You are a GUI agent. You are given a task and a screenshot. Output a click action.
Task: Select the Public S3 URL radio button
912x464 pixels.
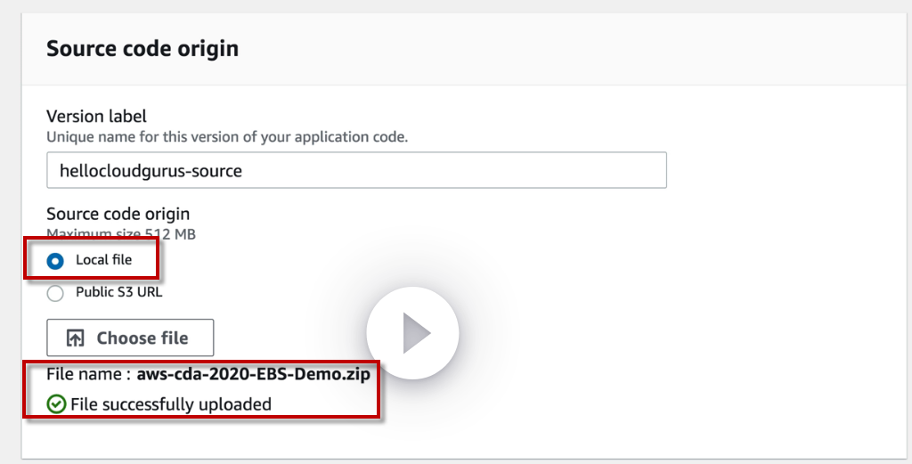click(56, 293)
